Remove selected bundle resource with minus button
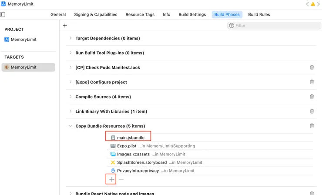322x195 pixels. tap(121, 179)
